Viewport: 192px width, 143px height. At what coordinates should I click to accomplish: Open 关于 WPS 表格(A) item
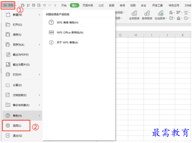(x=63, y=42)
